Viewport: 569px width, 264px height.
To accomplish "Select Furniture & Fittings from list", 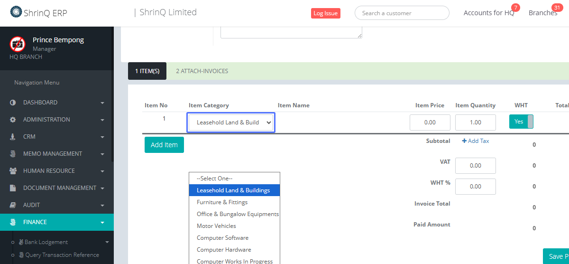I will (222, 202).
